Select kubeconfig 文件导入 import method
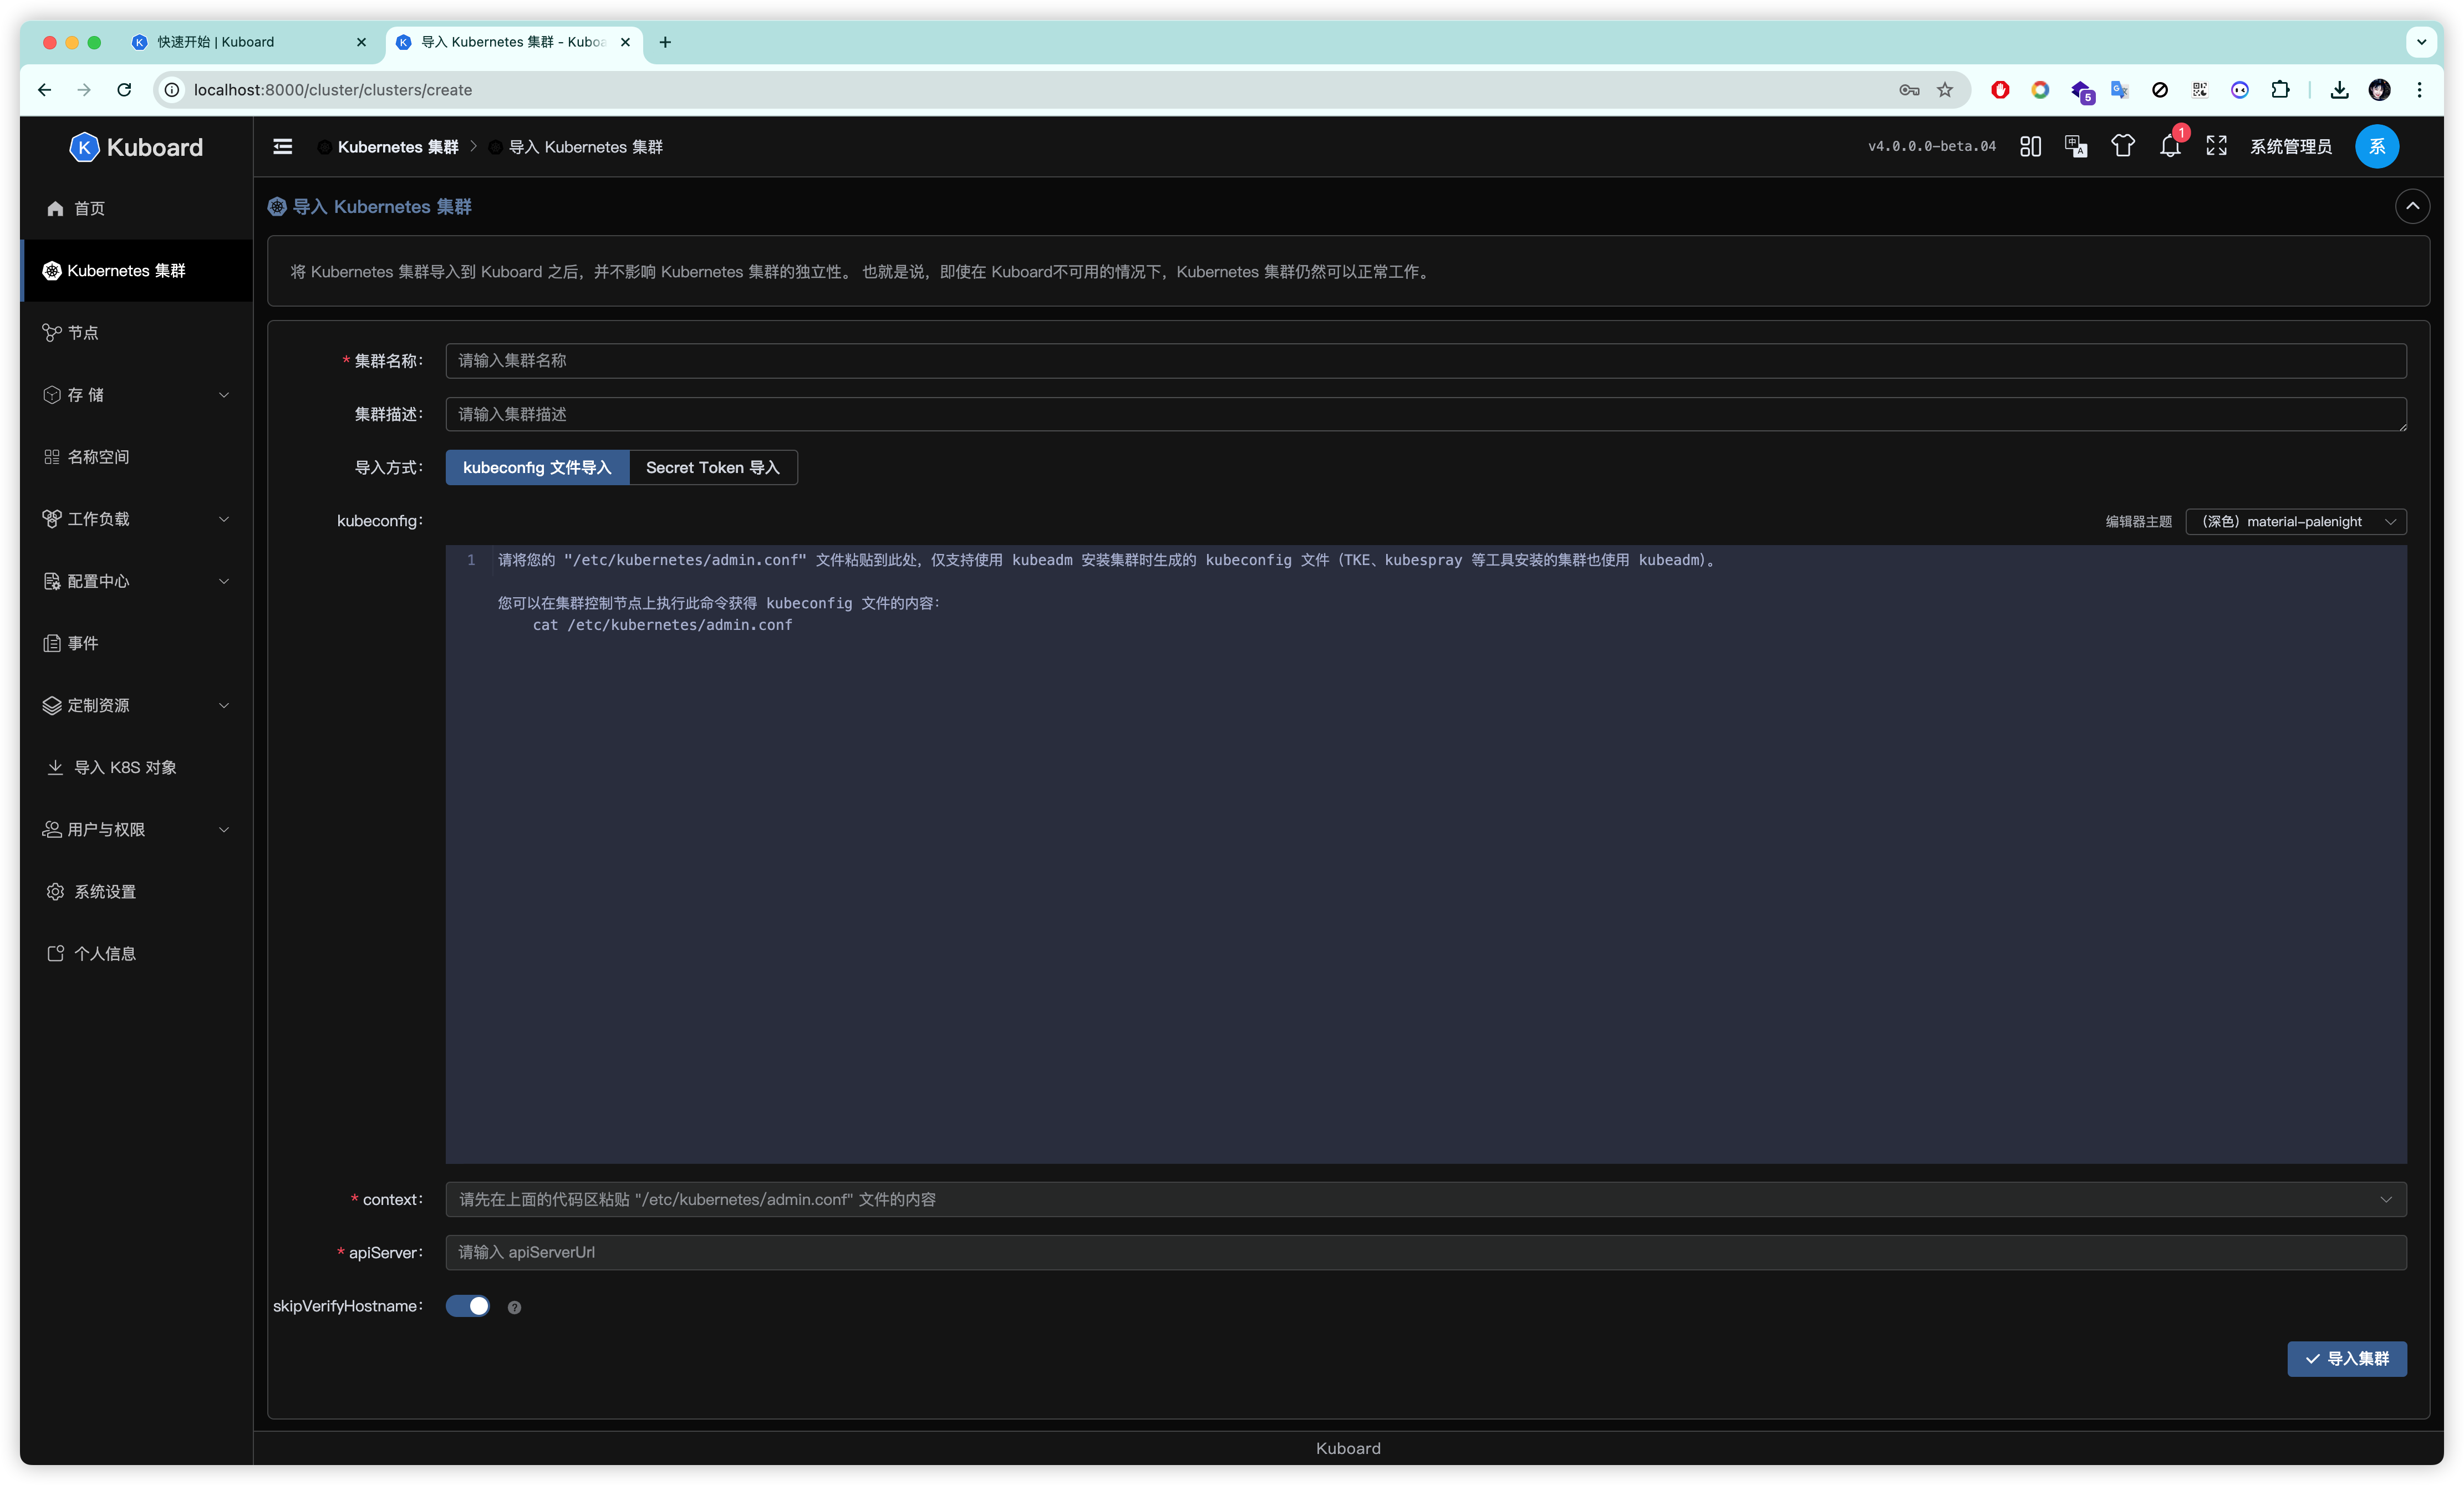 click(537, 468)
